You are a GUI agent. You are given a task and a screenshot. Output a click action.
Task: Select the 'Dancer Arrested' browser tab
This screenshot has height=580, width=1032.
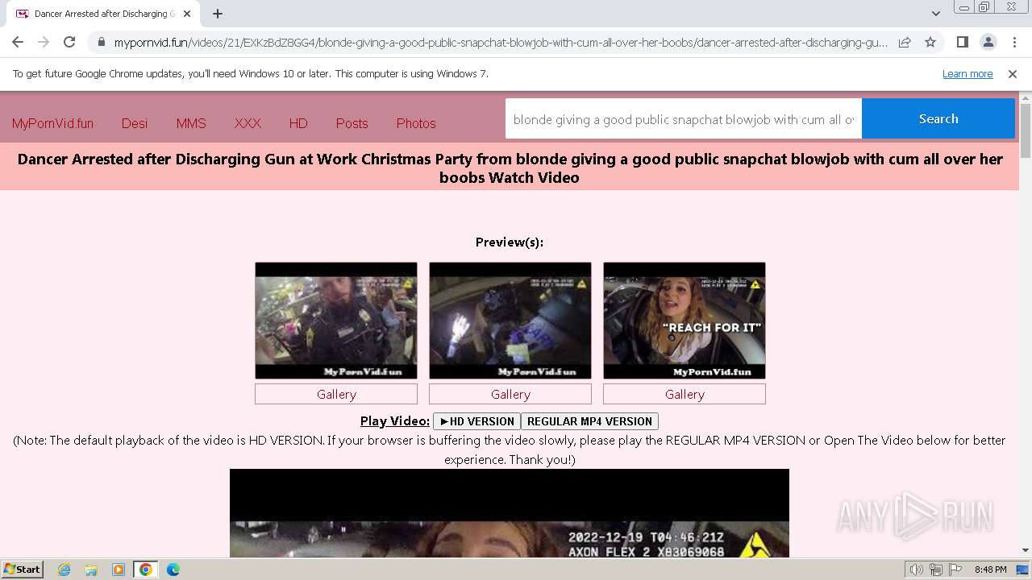click(x=102, y=14)
